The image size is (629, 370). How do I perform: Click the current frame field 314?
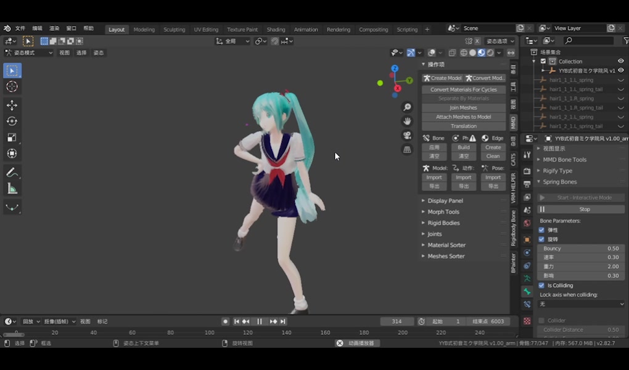pyautogui.click(x=397, y=321)
